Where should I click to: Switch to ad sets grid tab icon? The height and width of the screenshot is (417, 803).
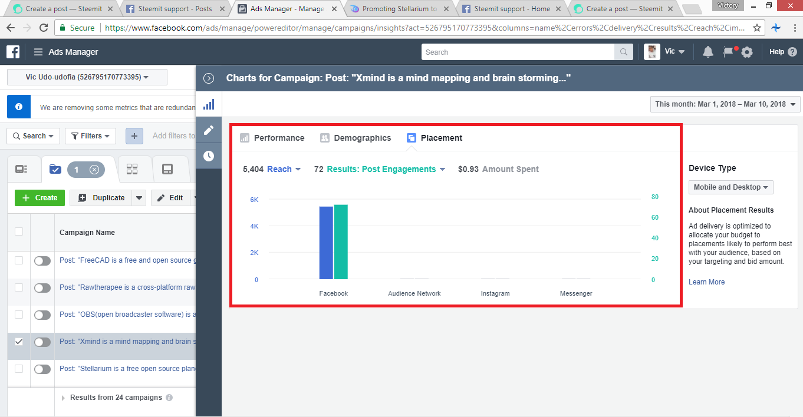pos(132,170)
